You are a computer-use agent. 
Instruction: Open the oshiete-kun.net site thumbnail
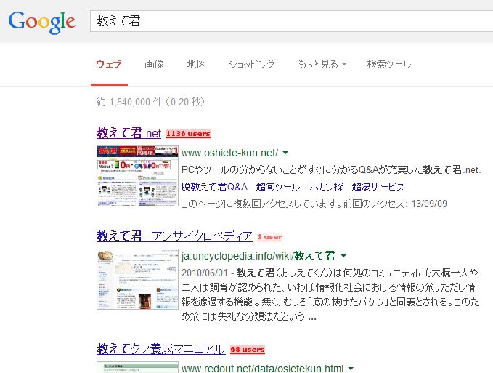137,176
